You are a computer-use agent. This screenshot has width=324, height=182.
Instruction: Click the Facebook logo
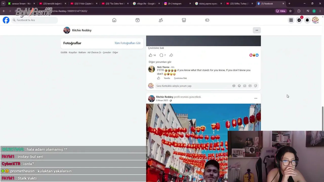pos(6,20)
